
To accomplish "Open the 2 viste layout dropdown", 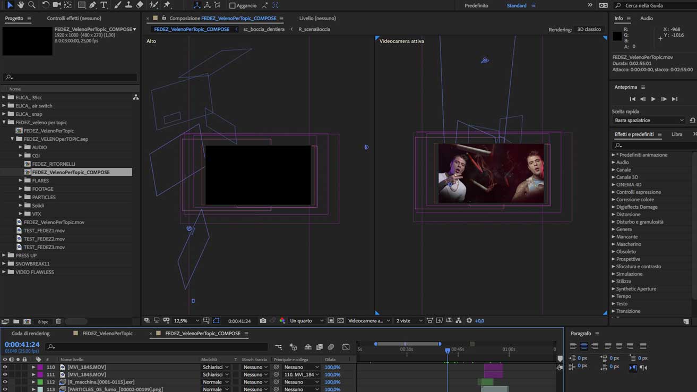I will pyautogui.click(x=409, y=321).
